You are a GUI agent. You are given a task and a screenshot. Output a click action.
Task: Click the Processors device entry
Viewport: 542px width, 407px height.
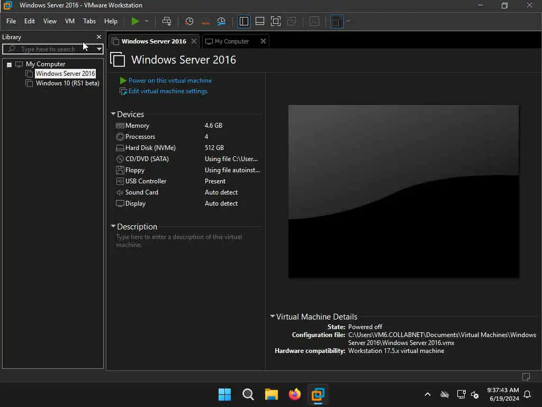[x=140, y=137]
